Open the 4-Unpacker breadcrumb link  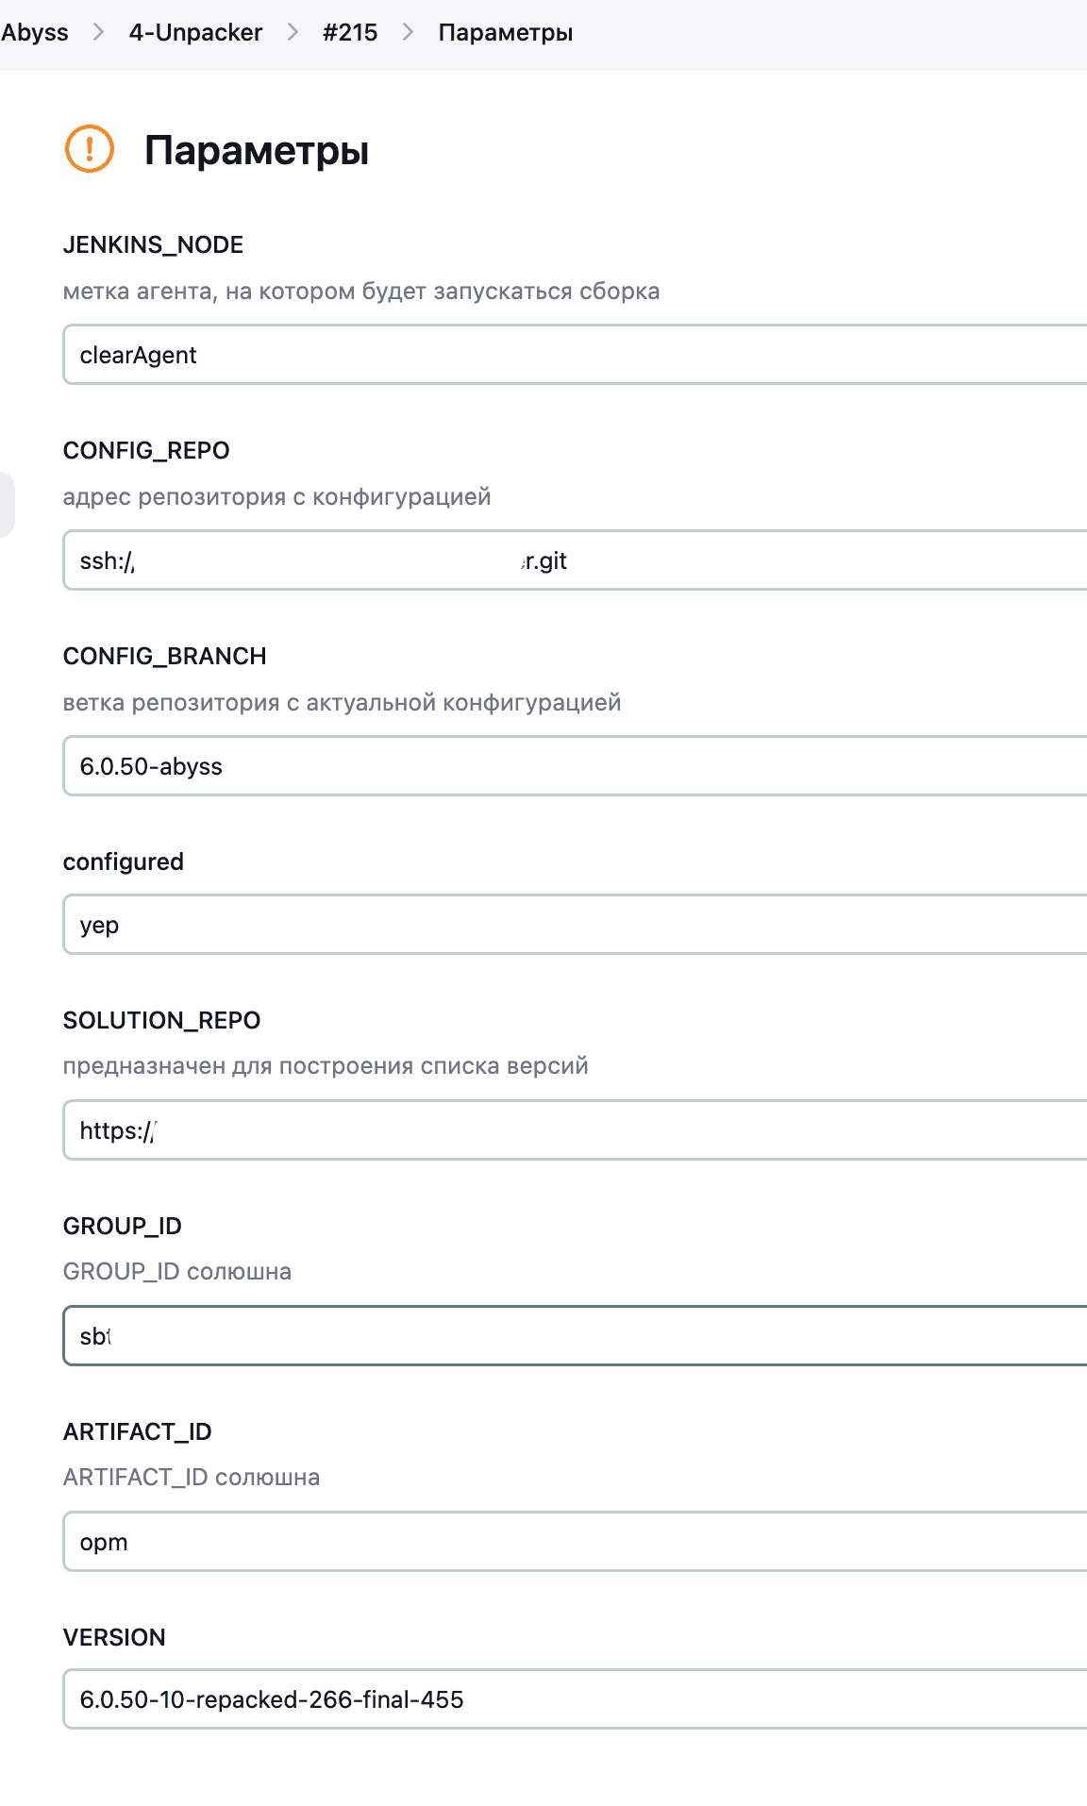pos(195,32)
